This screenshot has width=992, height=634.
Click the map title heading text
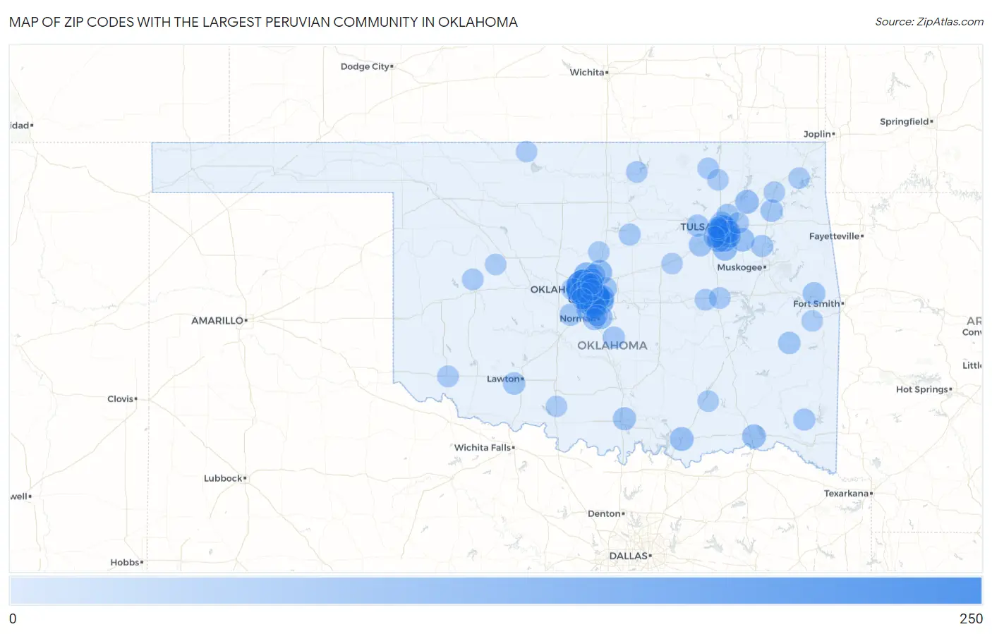pos(263,22)
